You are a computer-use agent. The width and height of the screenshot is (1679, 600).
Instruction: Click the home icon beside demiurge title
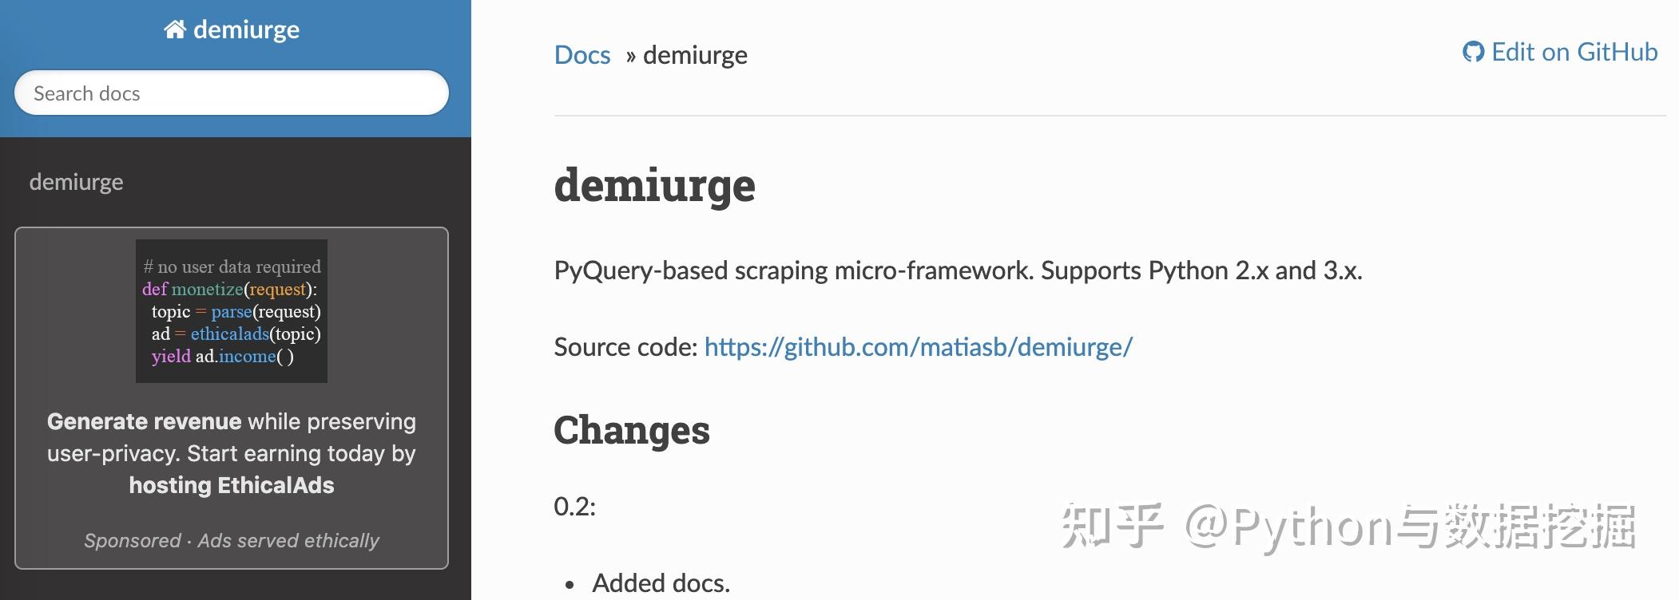(x=175, y=30)
